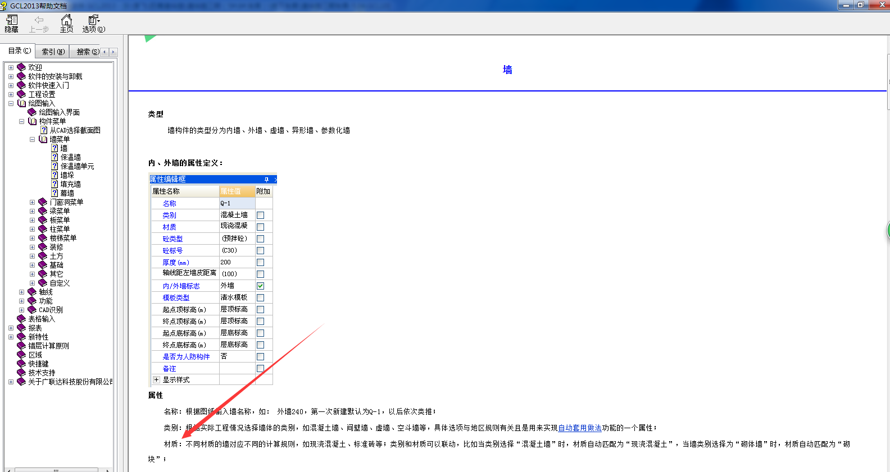Viewport: 890px width, 472px height.
Task: Select the 填充墙 topic in tree
Action: 70,184
